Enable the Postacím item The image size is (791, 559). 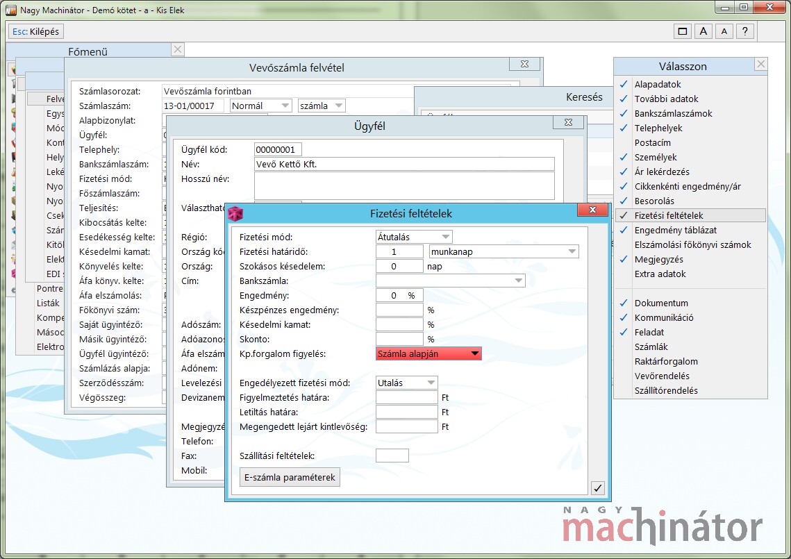point(652,142)
